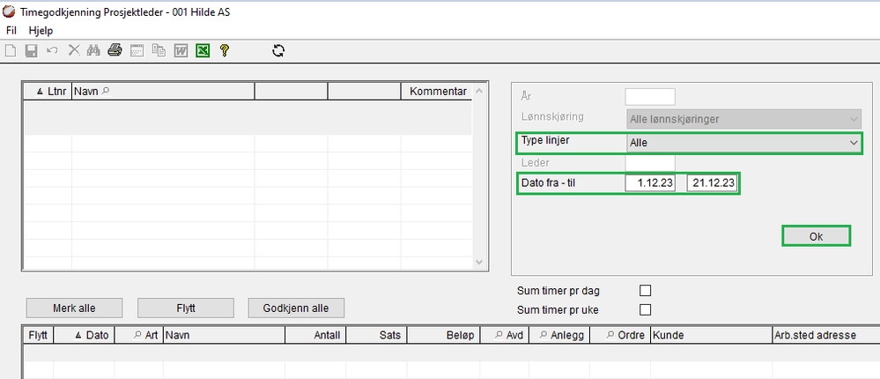880x379 pixels.
Task: Click the Godkjenn alle button
Action: point(295,308)
